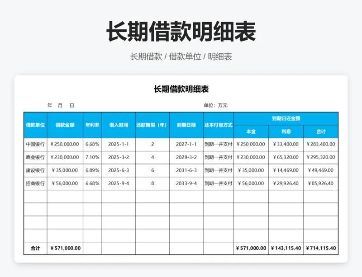Click the 年 月 日 date label
This screenshot has height=277, width=362.
coord(61,105)
